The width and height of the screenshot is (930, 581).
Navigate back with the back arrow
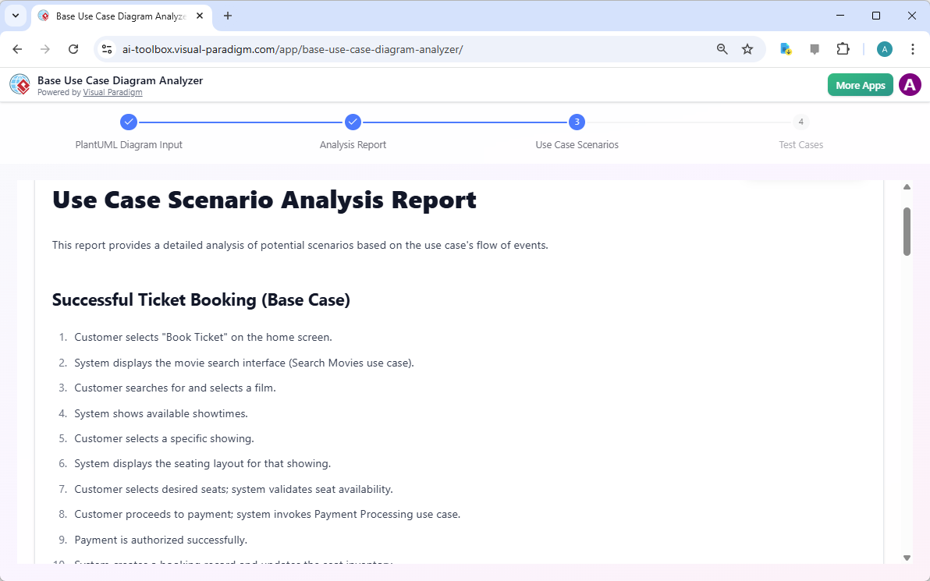click(x=17, y=48)
